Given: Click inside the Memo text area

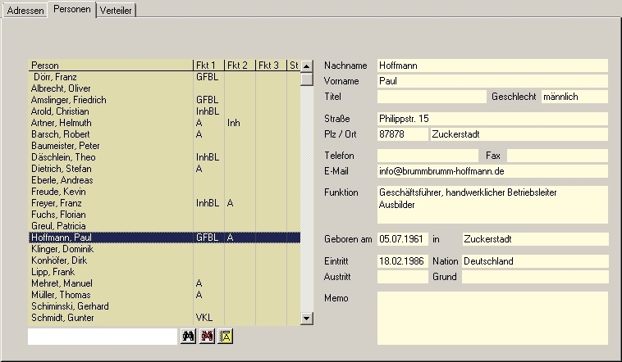Looking at the screenshot, I should (x=492, y=318).
